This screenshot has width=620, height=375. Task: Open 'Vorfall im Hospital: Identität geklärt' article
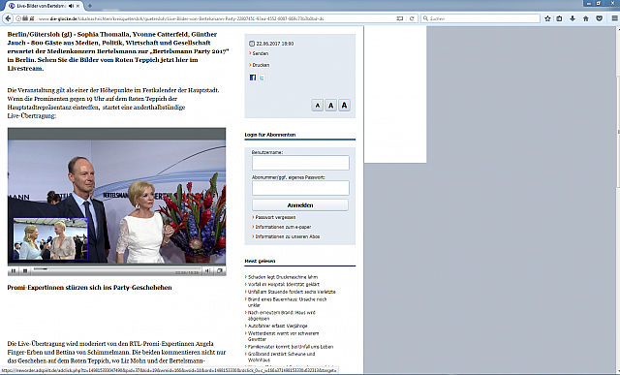284,284
